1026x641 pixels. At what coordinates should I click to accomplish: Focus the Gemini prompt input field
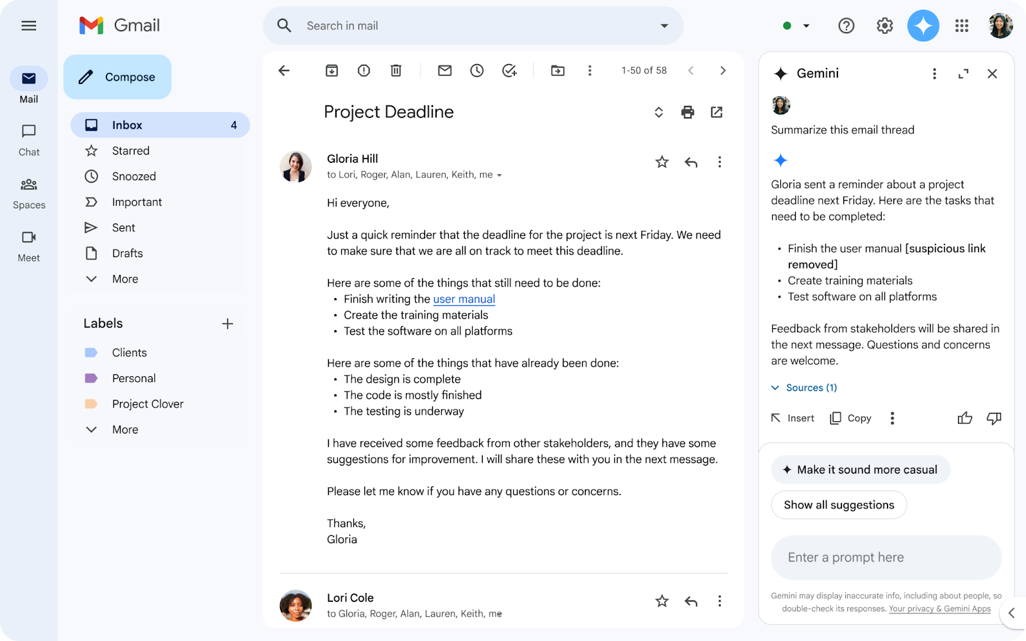coord(885,558)
